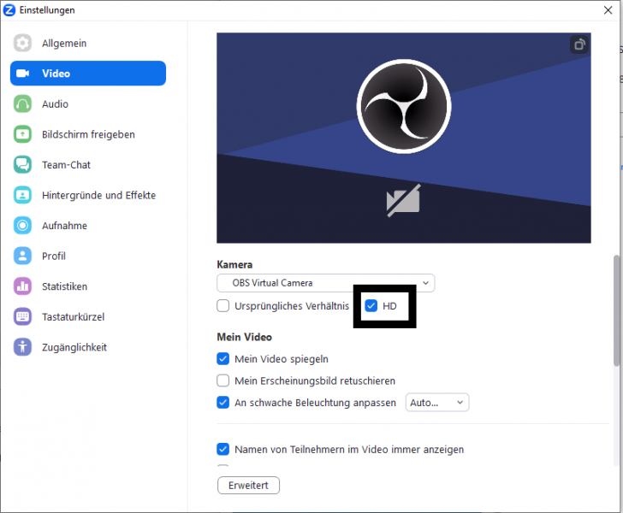Click the Video camera icon in sidebar
Screen dimensions: 623x513
[x=22, y=74]
